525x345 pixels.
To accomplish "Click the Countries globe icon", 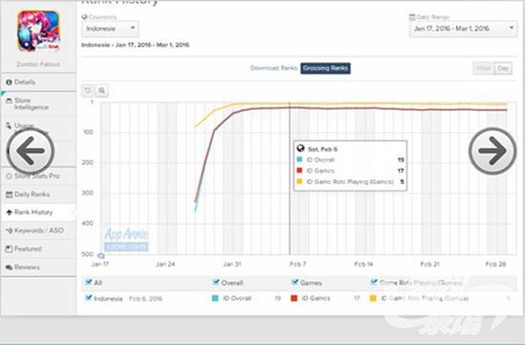I will point(84,17).
